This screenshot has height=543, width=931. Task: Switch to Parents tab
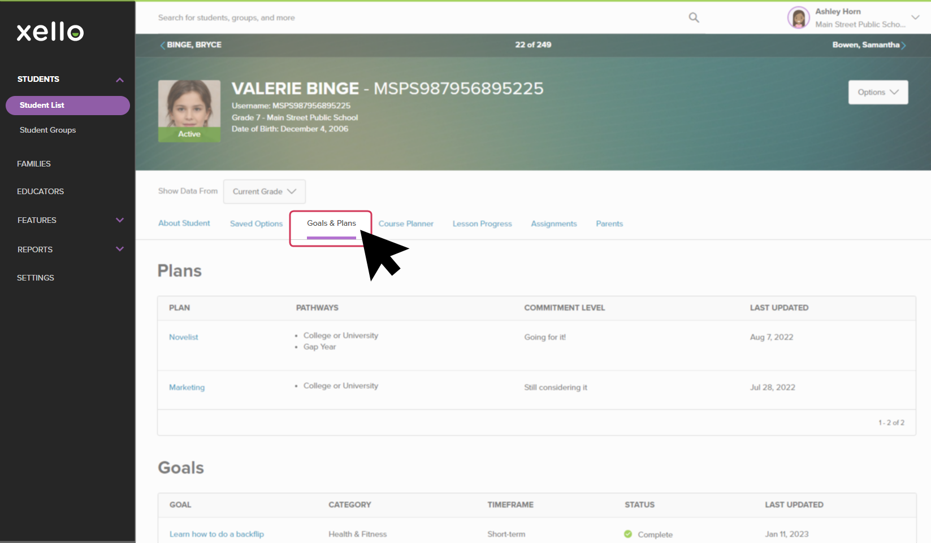point(609,224)
